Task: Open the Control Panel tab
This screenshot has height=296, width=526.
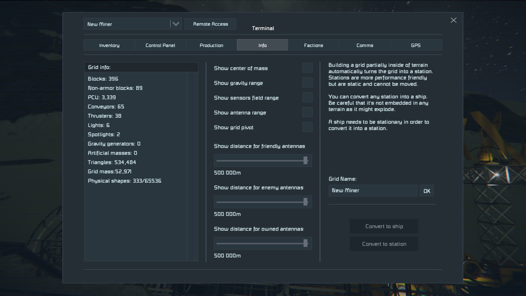Action: pyautogui.click(x=160, y=45)
